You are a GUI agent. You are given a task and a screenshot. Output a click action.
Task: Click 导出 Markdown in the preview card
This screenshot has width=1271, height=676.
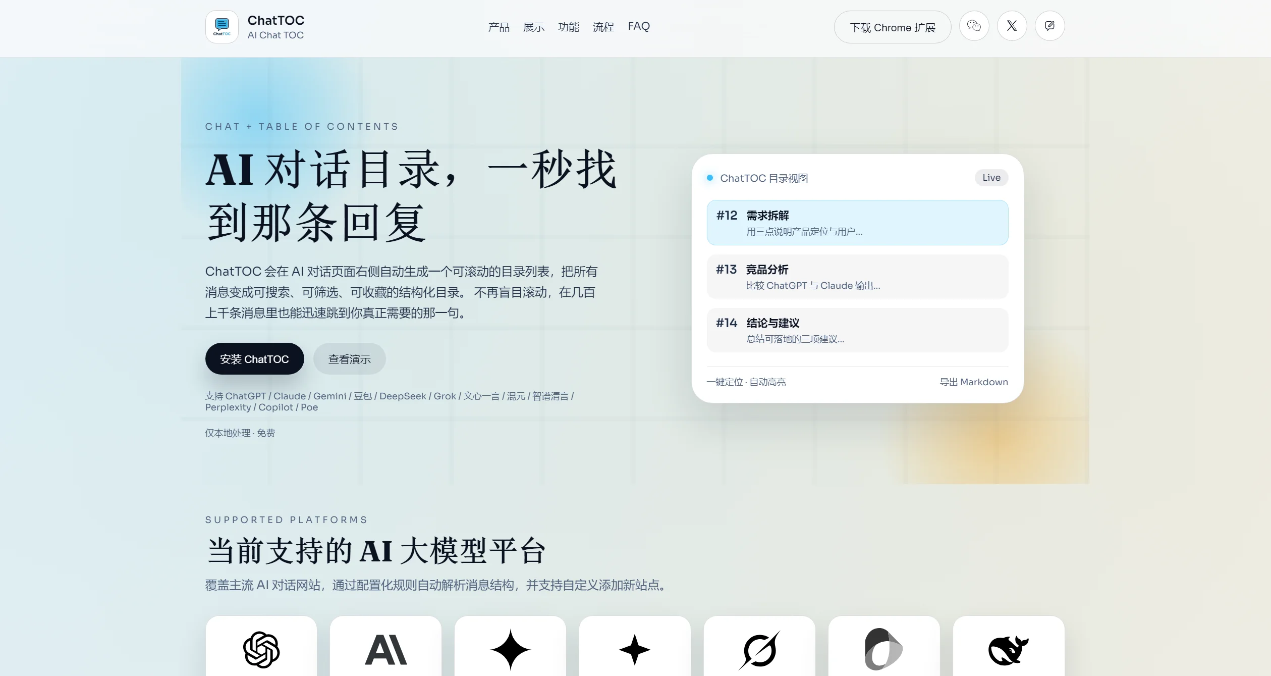click(974, 382)
